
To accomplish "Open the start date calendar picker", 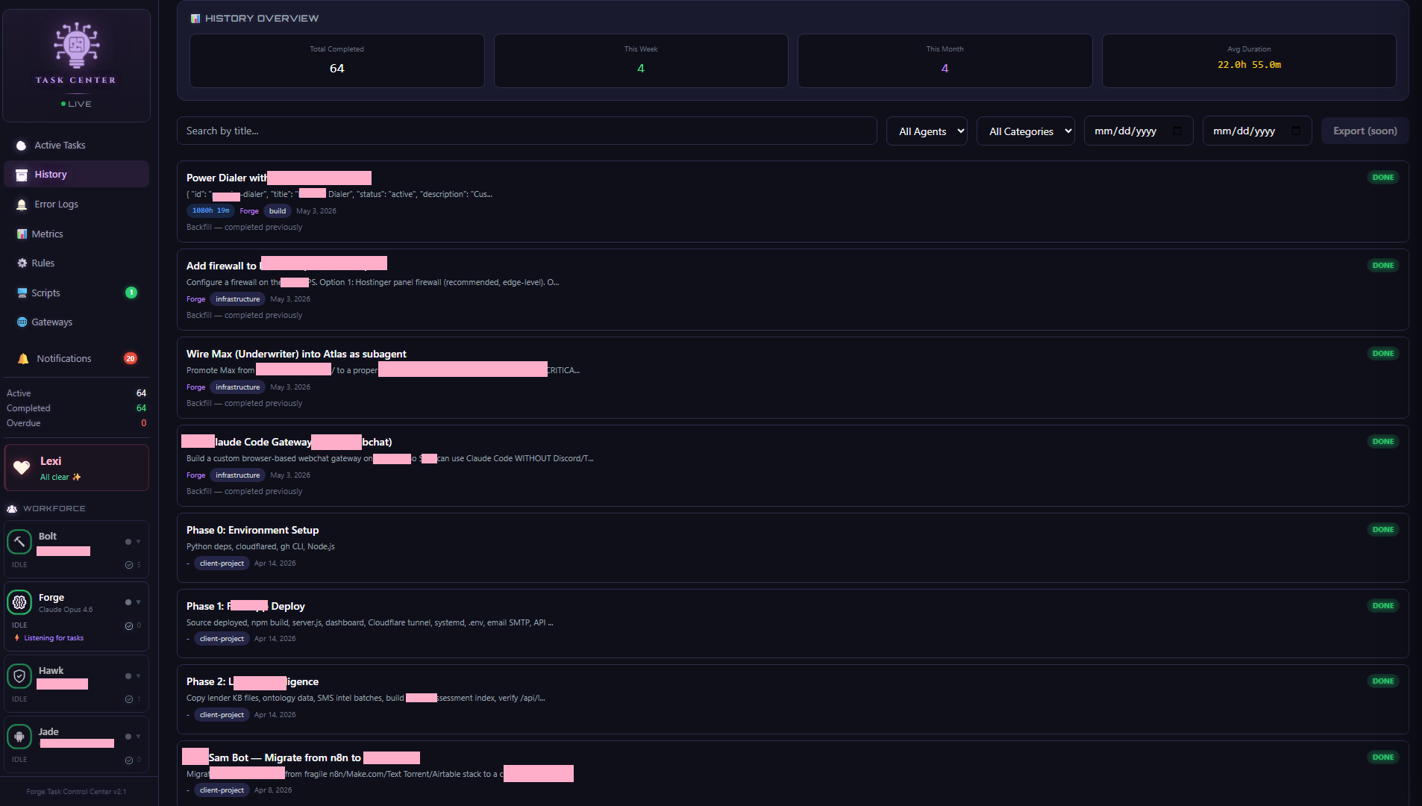I will point(1177,131).
